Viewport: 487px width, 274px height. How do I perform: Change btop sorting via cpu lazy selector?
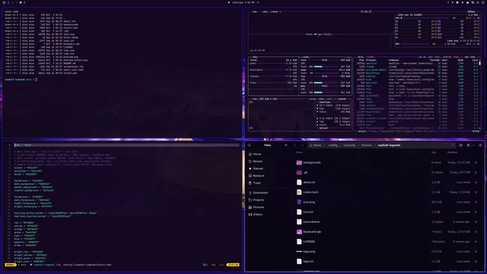click(x=470, y=57)
